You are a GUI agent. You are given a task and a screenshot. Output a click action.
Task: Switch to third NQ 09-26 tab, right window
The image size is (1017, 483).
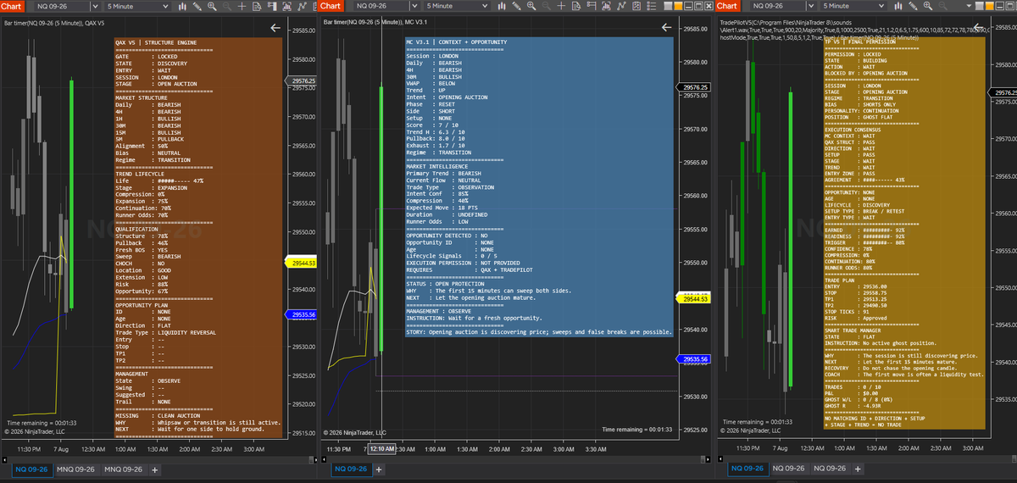coord(831,469)
